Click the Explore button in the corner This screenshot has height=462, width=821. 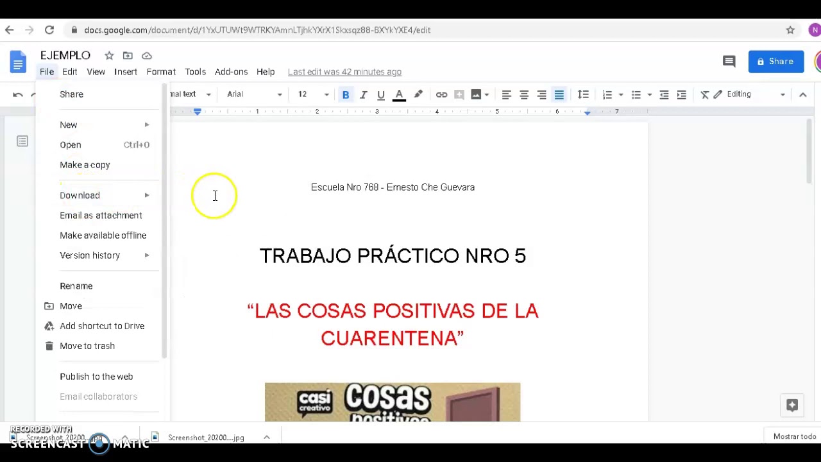pos(791,405)
